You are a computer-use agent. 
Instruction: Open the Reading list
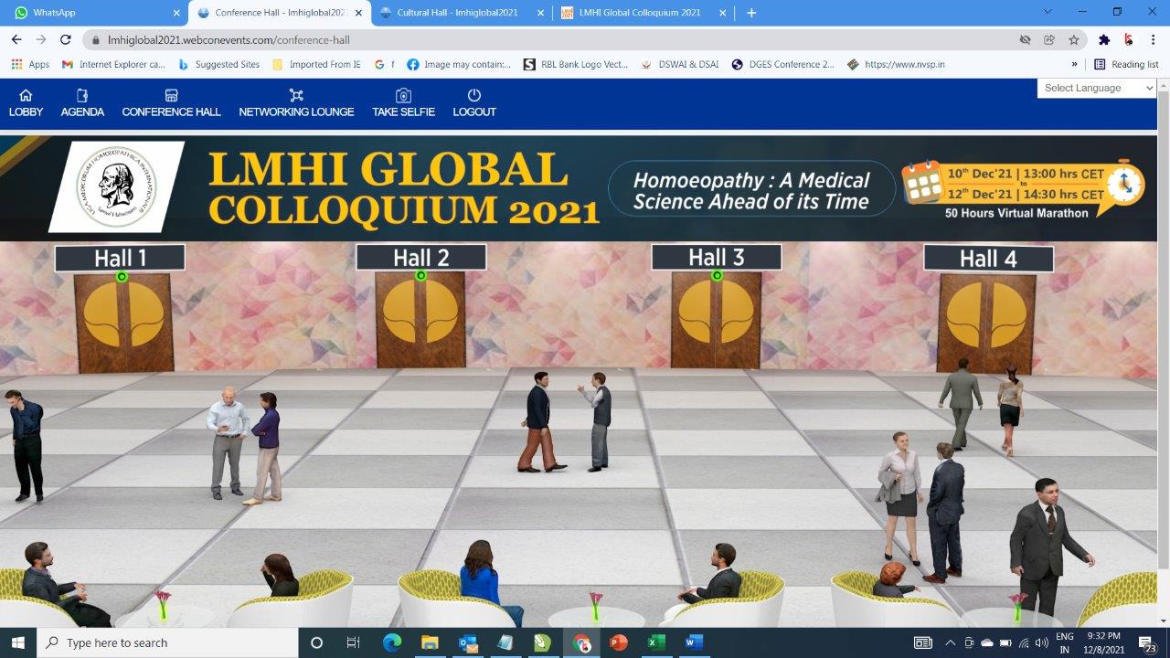point(1126,64)
